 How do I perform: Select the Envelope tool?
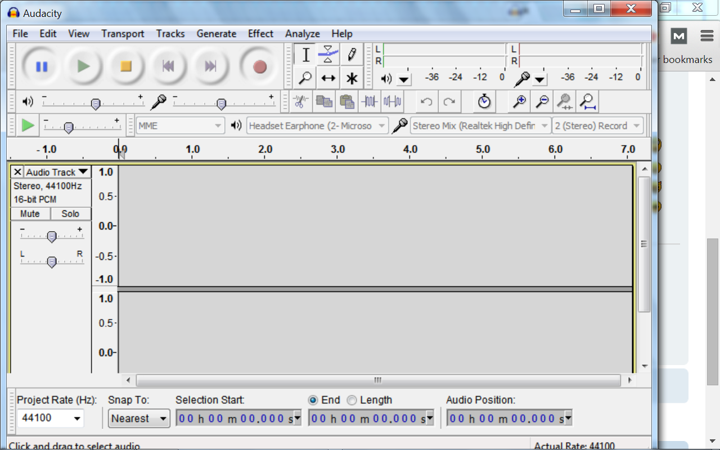[328, 55]
